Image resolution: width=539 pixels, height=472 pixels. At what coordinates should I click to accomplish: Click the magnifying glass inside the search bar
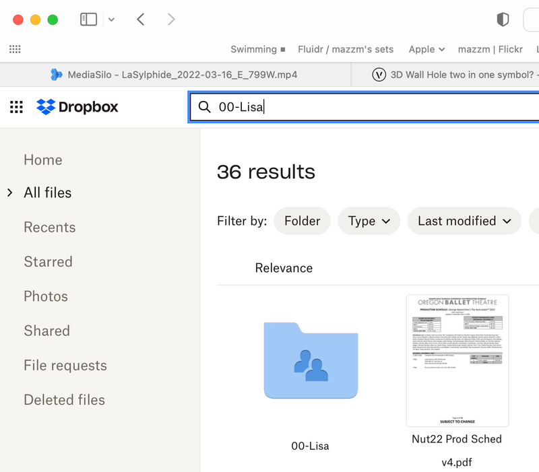coord(204,107)
